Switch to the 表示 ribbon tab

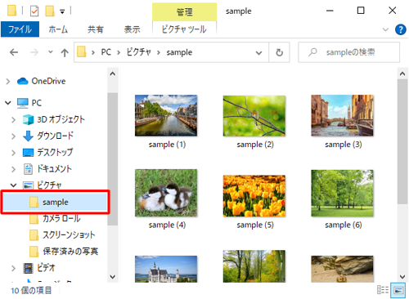[132, 29]
